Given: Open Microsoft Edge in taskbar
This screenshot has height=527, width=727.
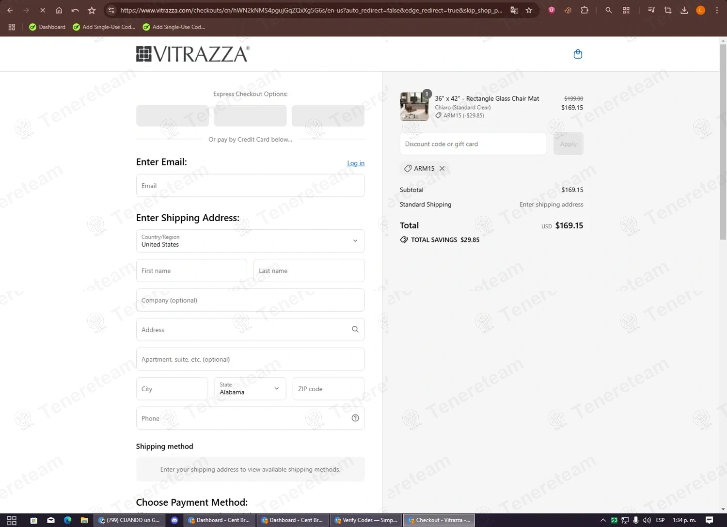Looking at the screenshot, I should coord(67,520).
